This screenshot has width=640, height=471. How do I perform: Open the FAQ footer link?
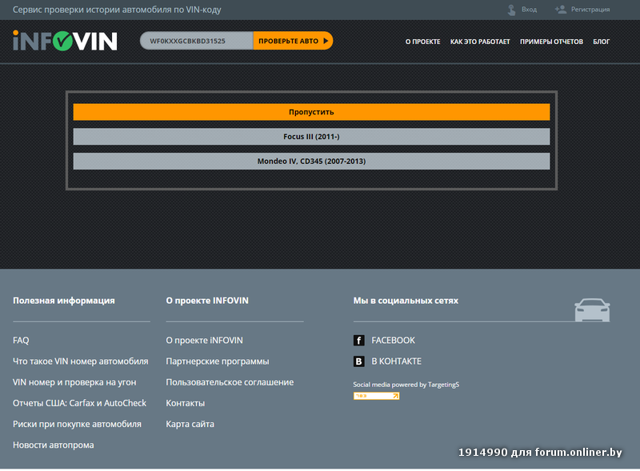pyautogui.click(x=21, y=341)
